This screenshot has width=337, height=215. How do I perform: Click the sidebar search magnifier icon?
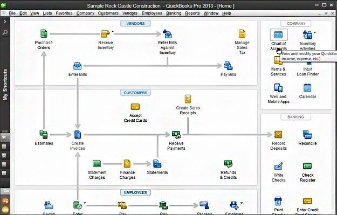(x=5, y=32)
